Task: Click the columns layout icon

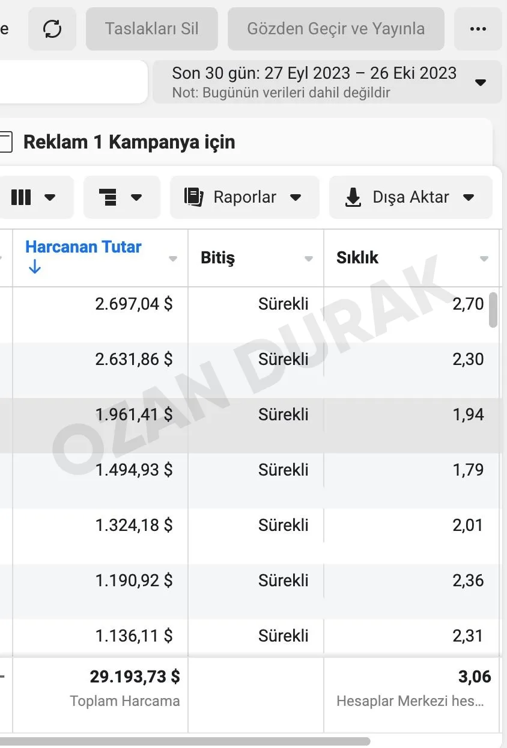Action: click(x=21, y=197)
